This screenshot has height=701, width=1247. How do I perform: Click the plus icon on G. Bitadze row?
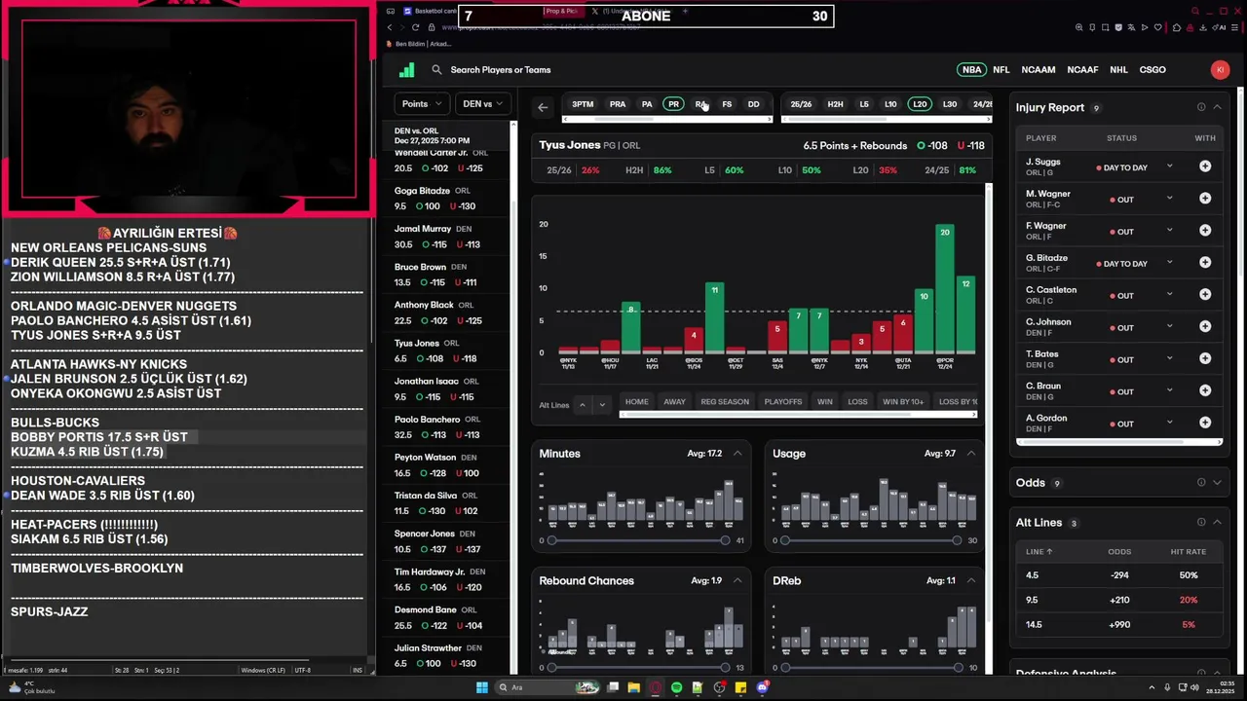pyautogui.click(x=1205, y=263)
